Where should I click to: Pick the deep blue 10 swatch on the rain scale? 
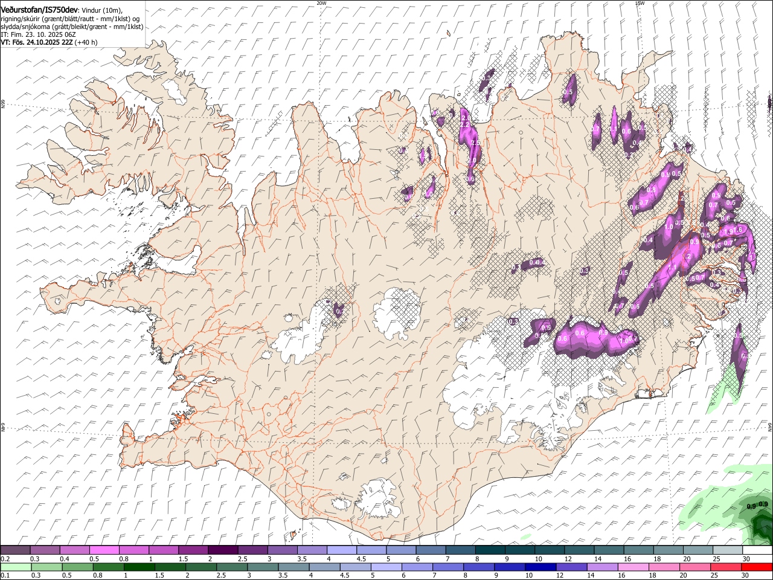pos(541,567)
